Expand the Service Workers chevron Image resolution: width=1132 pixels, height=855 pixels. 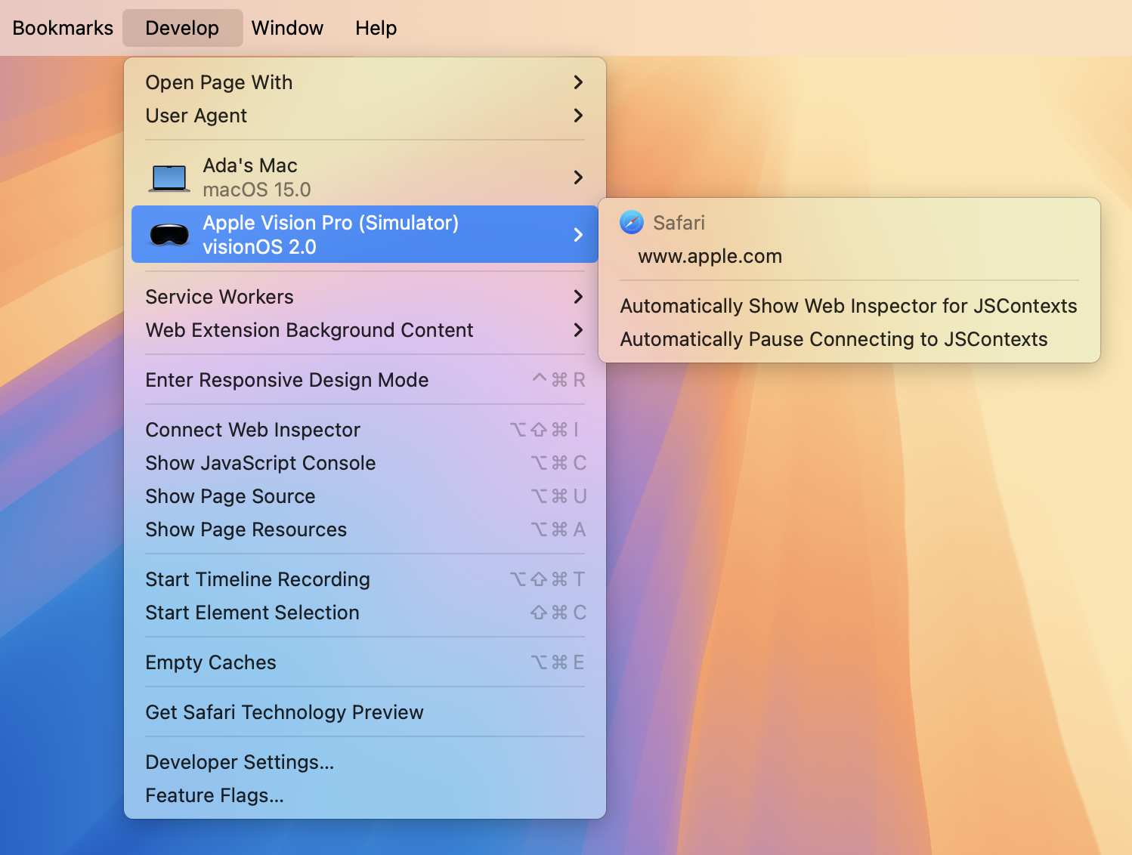pos(578,297)
